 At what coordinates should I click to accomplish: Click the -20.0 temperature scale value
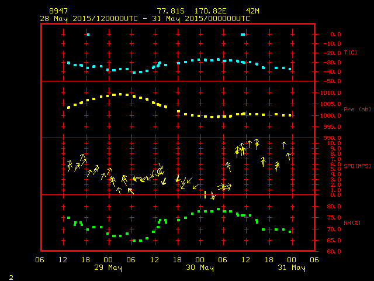click(333, 53)
